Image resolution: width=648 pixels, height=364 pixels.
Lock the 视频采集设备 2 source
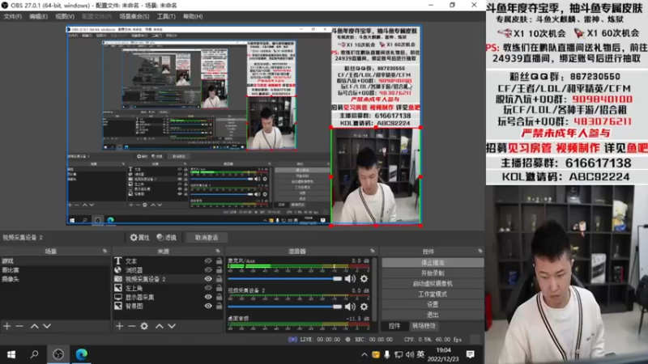[219, 279]
